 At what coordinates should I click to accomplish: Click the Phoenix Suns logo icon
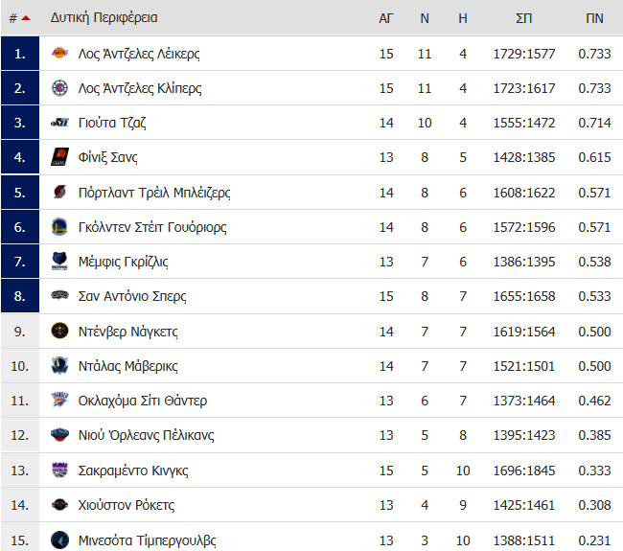tap(59, 157)
